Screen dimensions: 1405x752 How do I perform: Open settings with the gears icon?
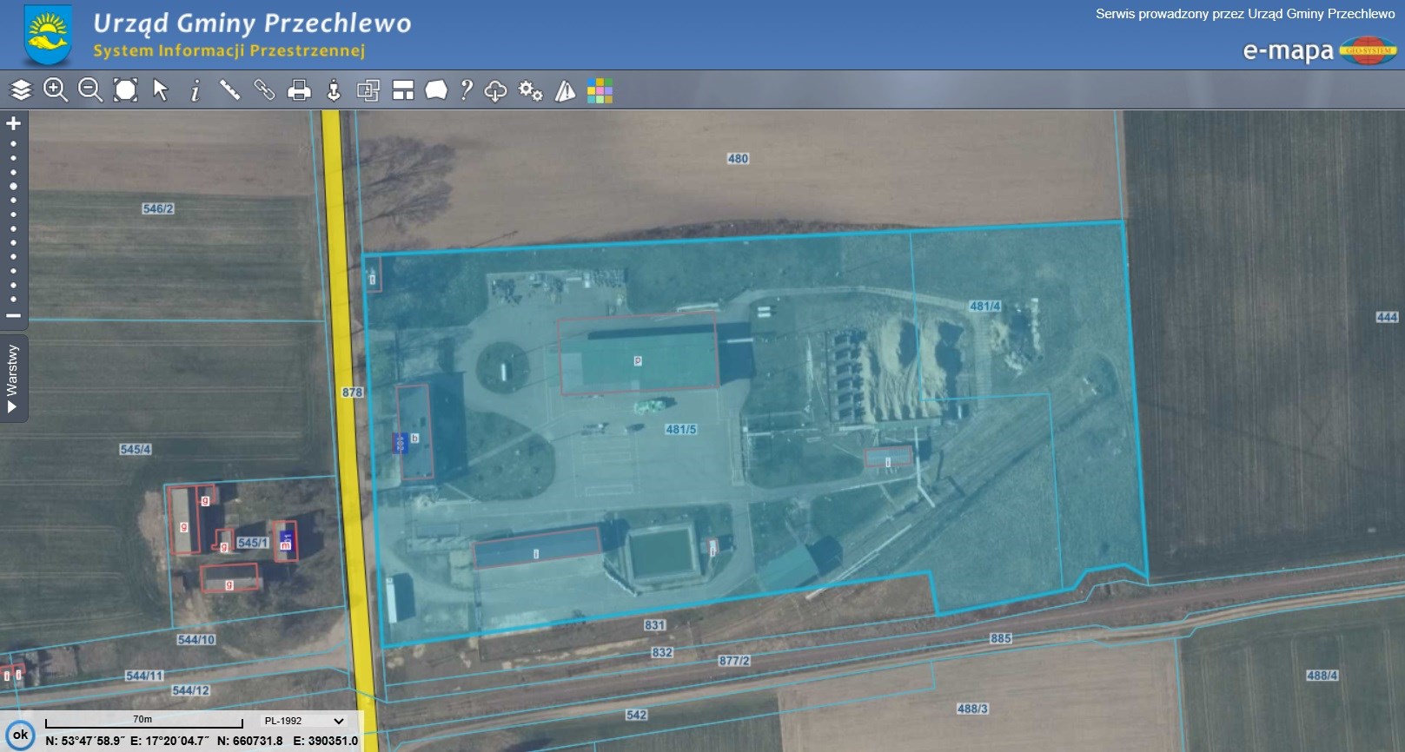tap(530, 90)
